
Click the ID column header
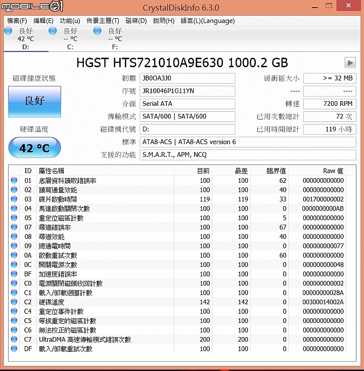tap(28, 171)
